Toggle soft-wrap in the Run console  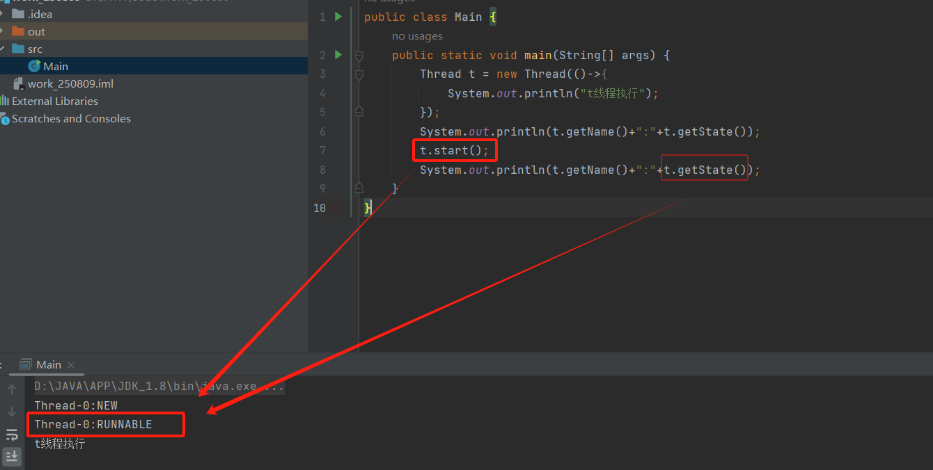pyautogui.click(x=12, y=435)
